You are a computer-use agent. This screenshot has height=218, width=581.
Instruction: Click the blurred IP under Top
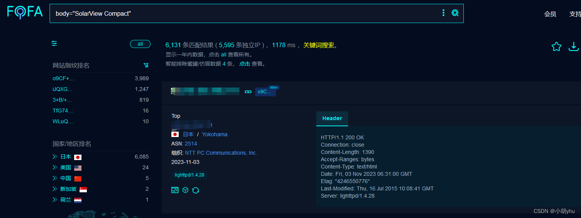click(192, 125)
